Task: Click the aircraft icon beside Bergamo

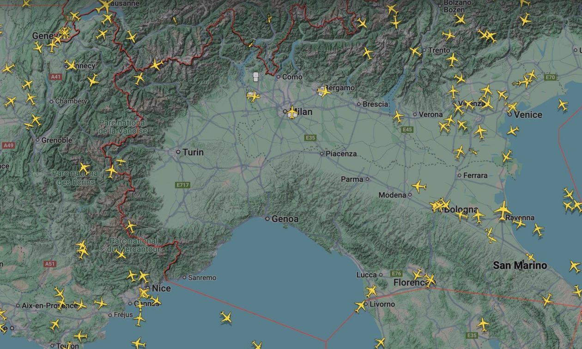Action: click(324, 91)
